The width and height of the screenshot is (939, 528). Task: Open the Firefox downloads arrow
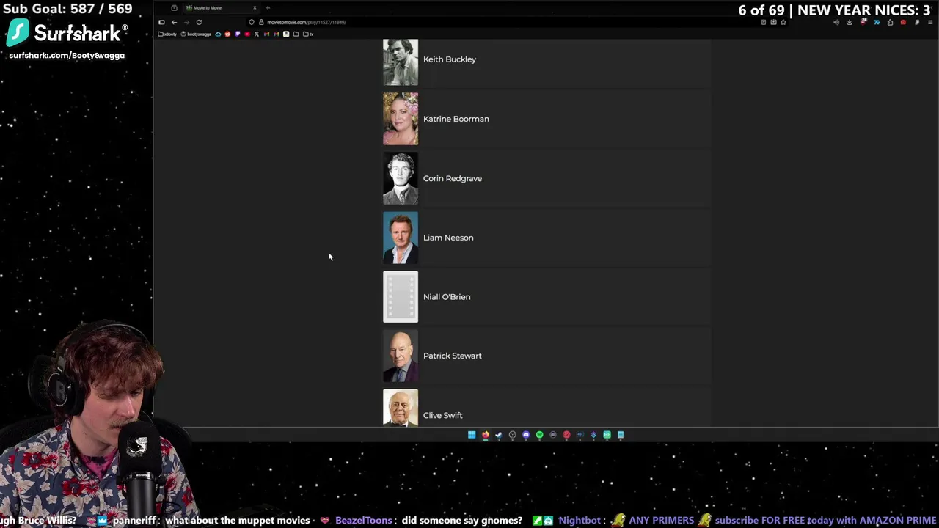850,22
